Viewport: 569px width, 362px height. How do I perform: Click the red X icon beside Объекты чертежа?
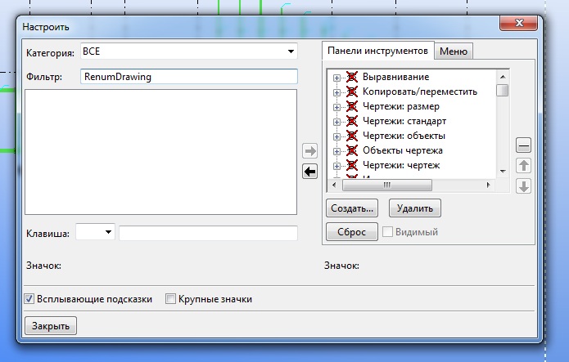(351, 150)
